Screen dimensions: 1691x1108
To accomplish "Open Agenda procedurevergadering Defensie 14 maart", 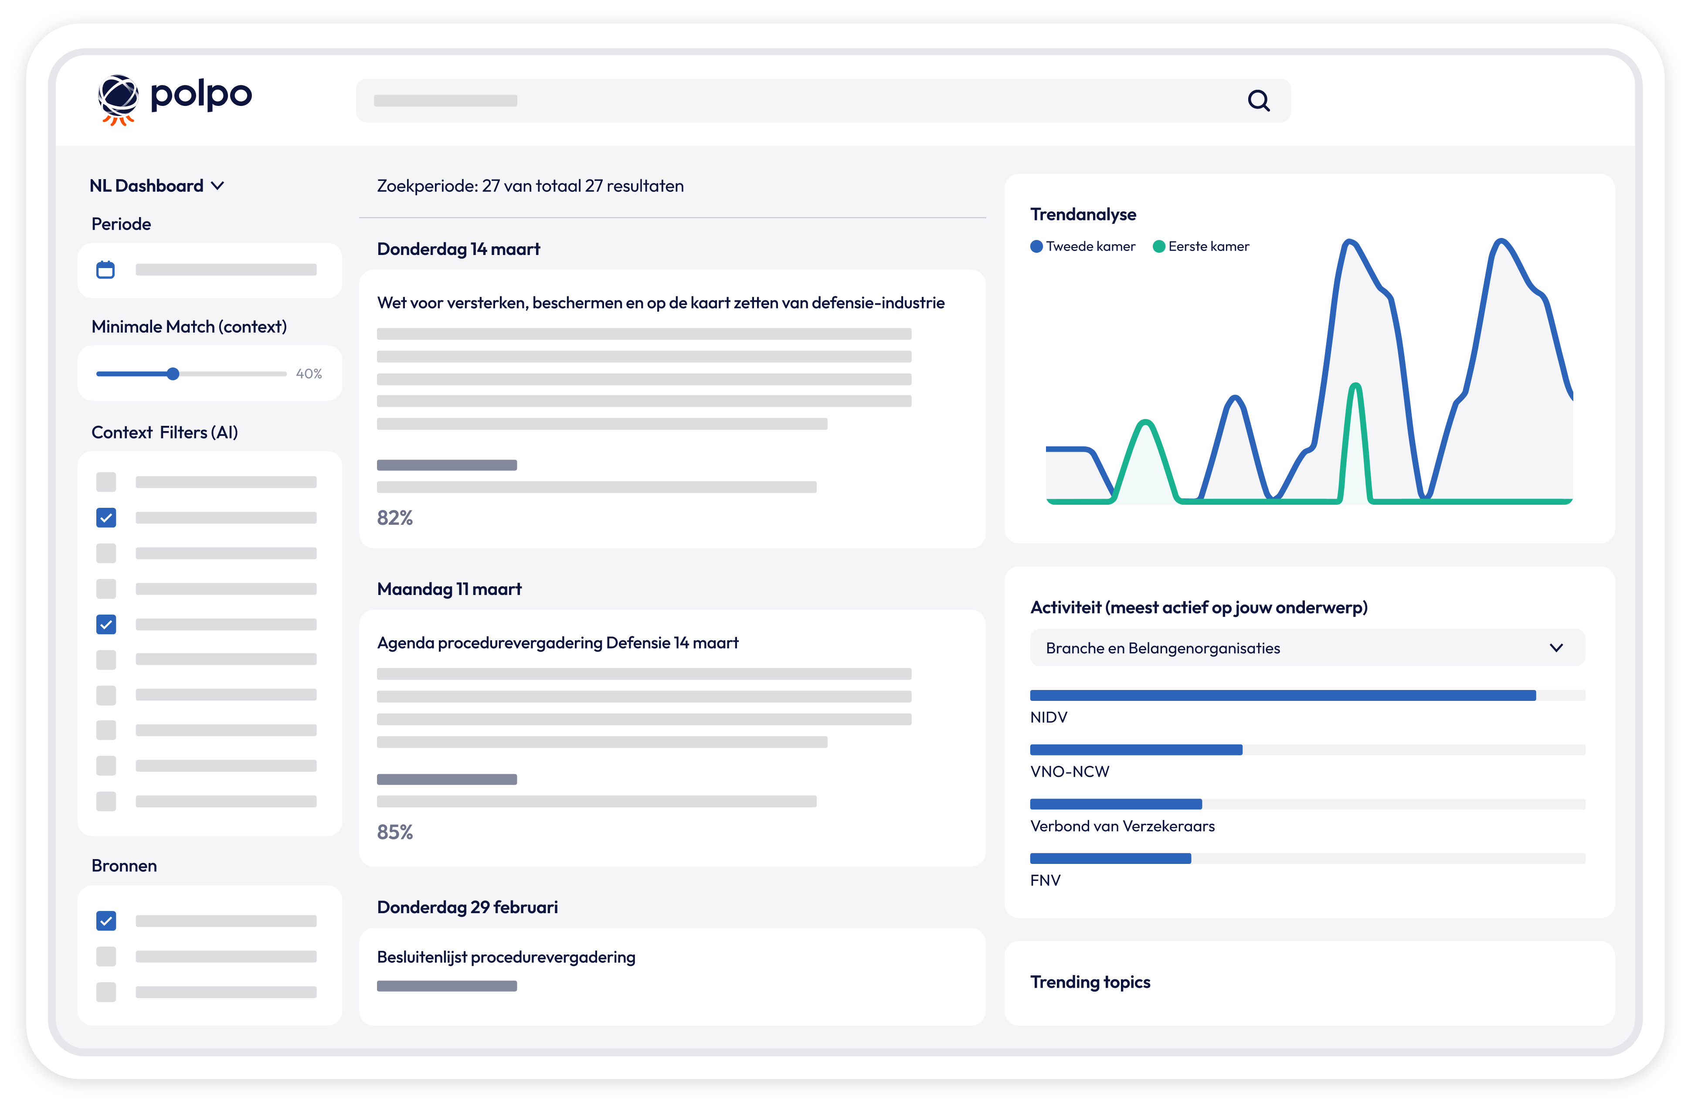I will point(557,643).
